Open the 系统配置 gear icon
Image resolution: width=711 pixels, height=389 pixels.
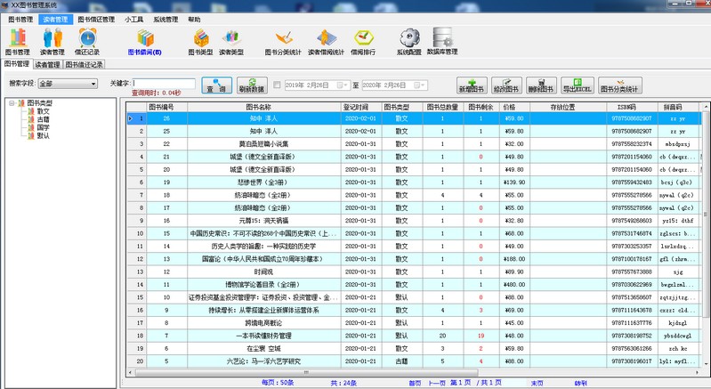[409, 41]
